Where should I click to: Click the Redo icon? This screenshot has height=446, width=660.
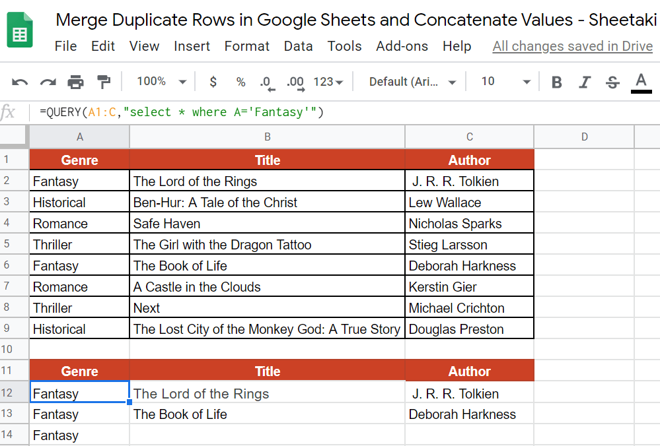(x=46, y=81)
